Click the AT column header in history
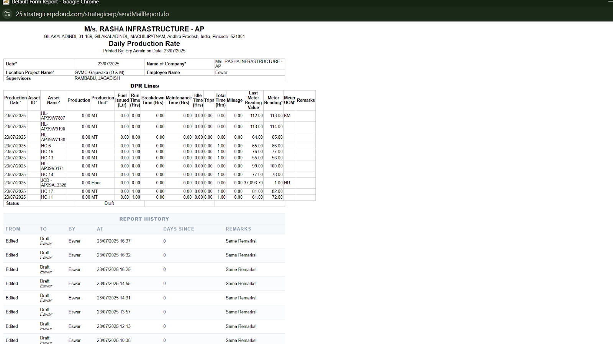This screenshot has width=613, height=344. point(100,229)
